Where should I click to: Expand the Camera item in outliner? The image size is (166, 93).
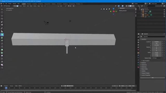tap(141, 11)
